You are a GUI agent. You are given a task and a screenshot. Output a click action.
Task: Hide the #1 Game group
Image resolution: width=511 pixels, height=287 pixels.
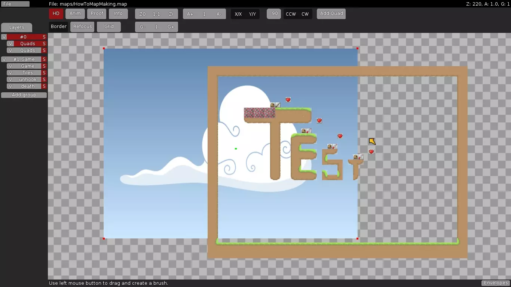point(4,59)
